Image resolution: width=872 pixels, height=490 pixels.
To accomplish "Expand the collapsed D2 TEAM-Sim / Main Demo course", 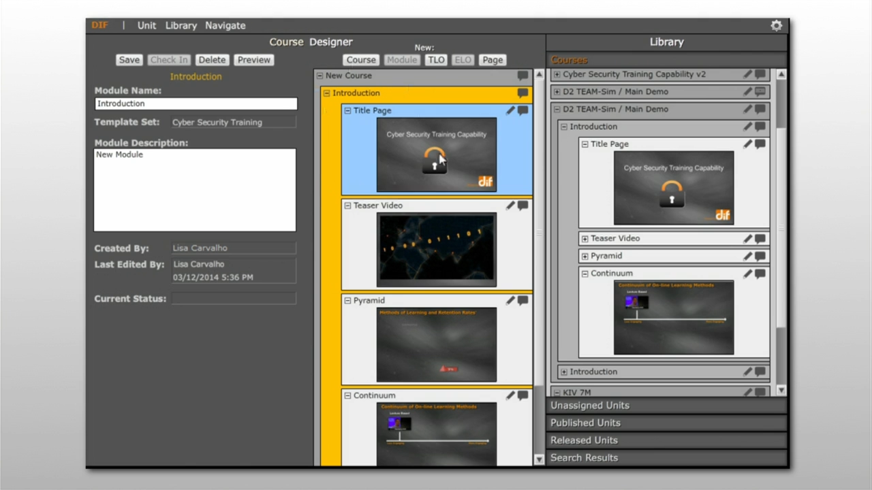I will 557,92.
